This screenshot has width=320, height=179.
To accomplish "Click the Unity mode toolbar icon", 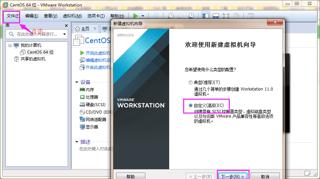I will click(236, 16).
